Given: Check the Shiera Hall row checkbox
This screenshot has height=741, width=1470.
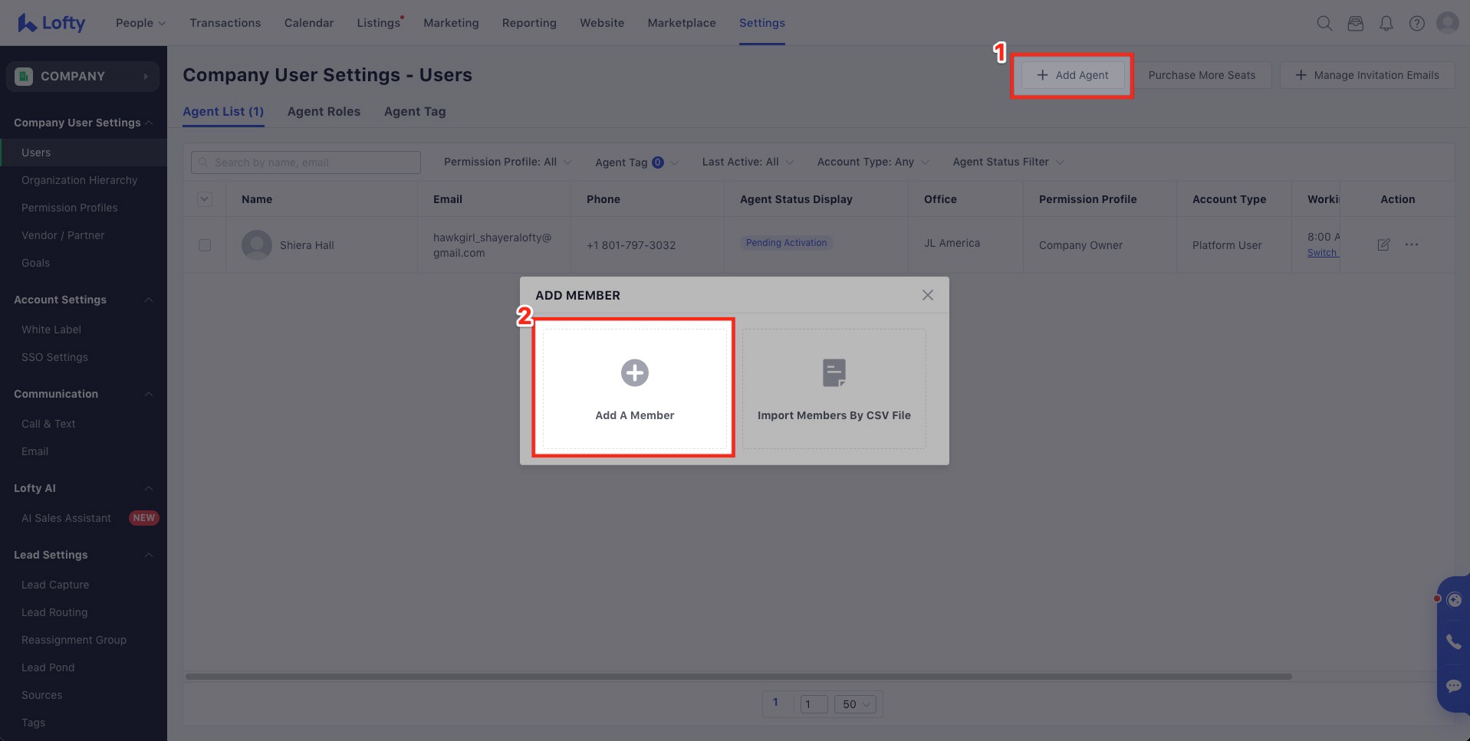Looking at the screenshot, I should coord(205,245).
